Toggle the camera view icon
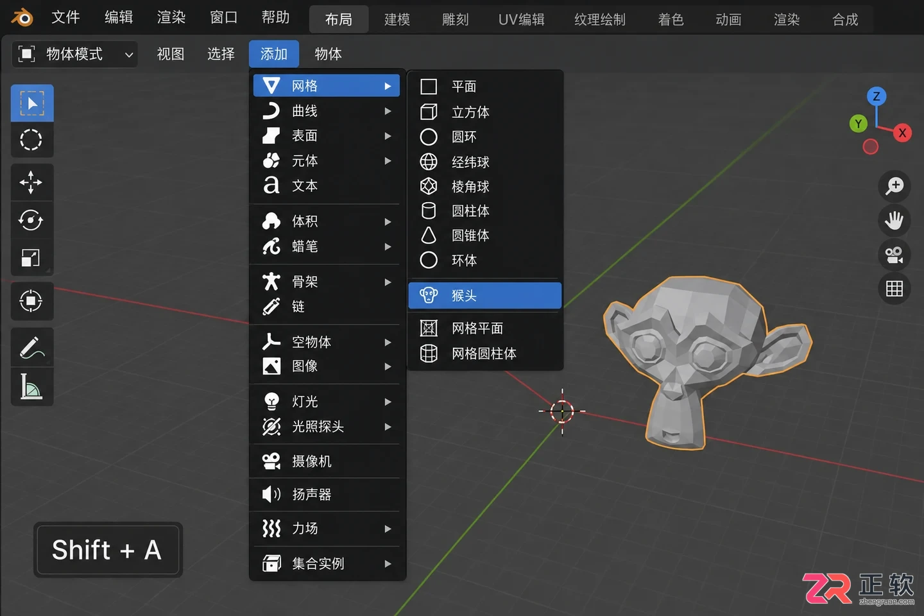The width and height of the screenshot is (924, 616). pos(894,255)
